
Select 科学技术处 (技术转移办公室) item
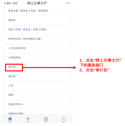37,39
